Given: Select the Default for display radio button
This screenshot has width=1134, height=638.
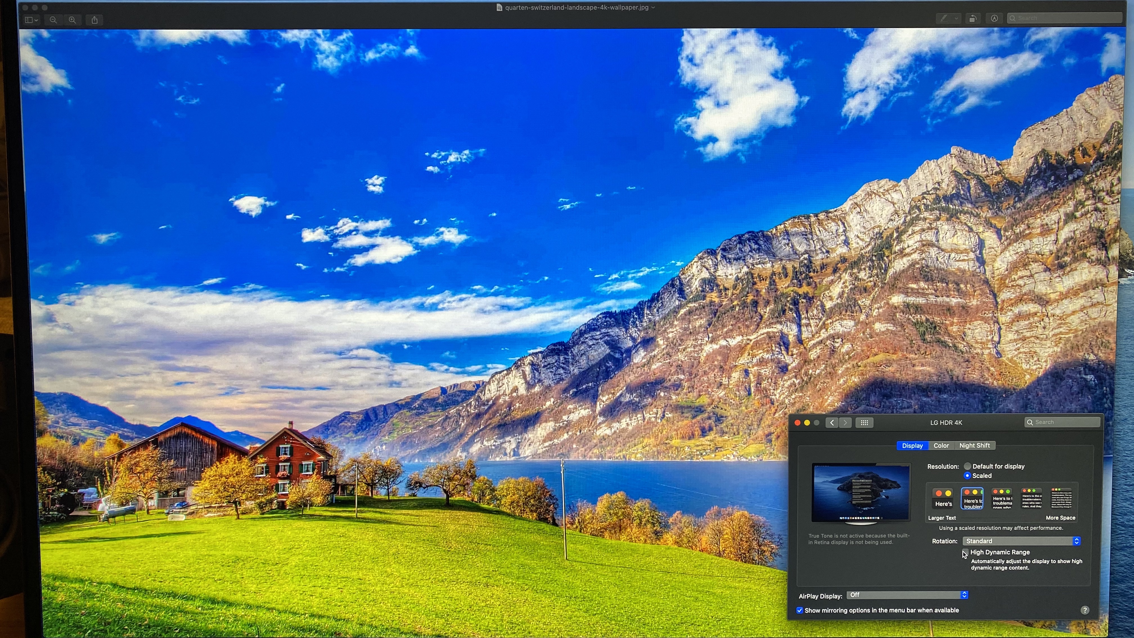Looking at the screenshot, I should pyautogui.click(x=967, y=466).
